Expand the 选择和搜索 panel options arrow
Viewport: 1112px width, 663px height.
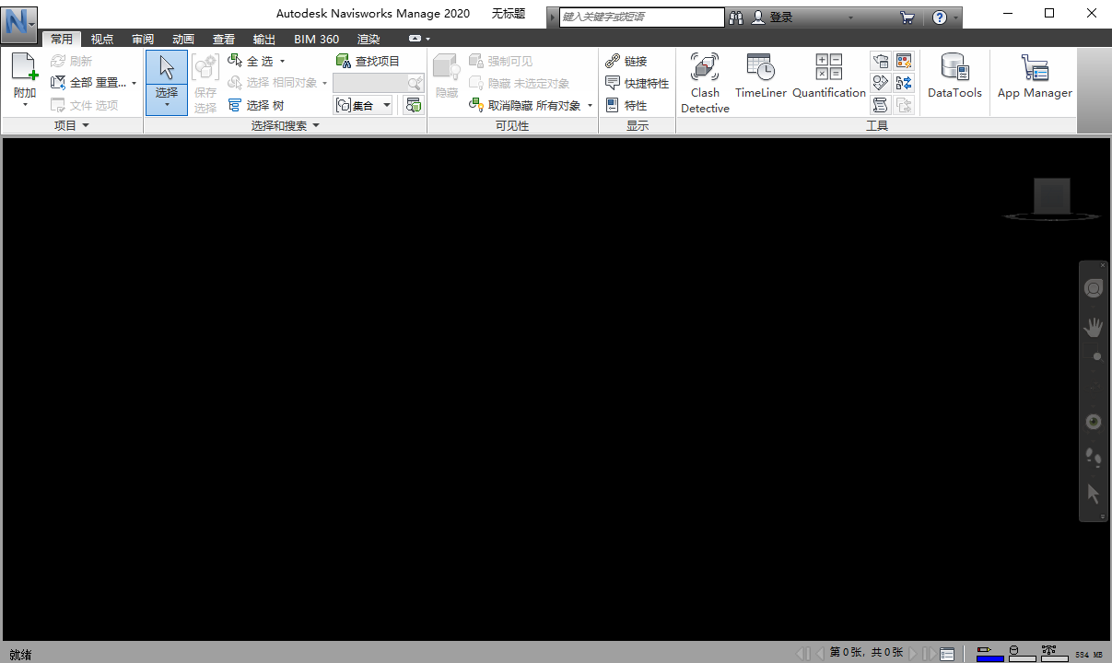click(x=317, y=125)
